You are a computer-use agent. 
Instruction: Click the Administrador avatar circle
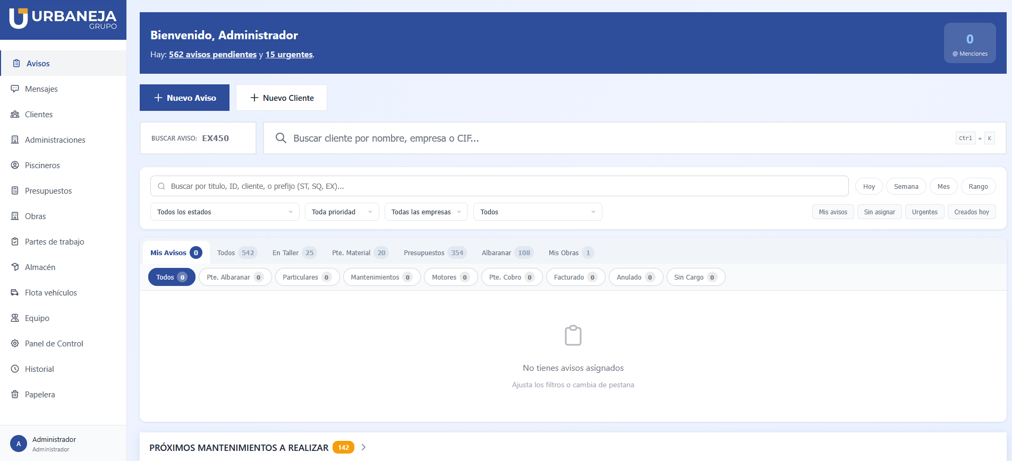(19, 443)
